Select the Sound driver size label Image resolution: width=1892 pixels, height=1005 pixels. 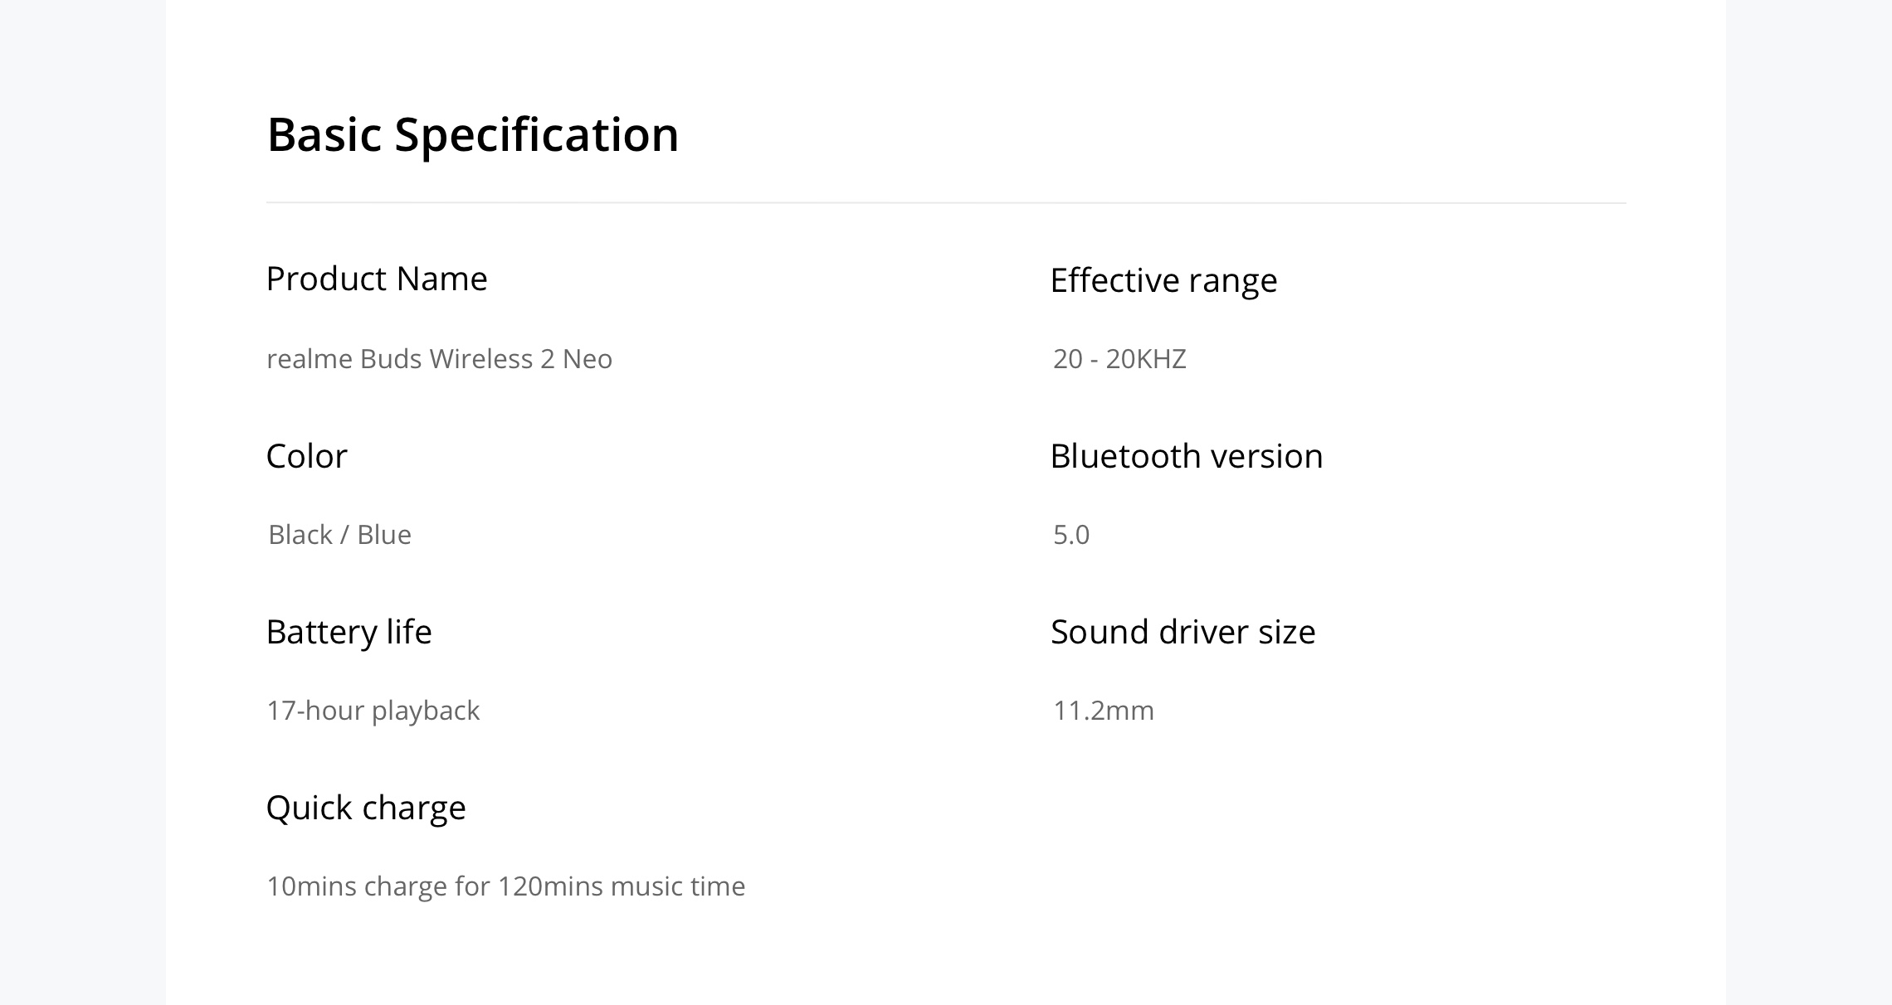pos(1183,632)
